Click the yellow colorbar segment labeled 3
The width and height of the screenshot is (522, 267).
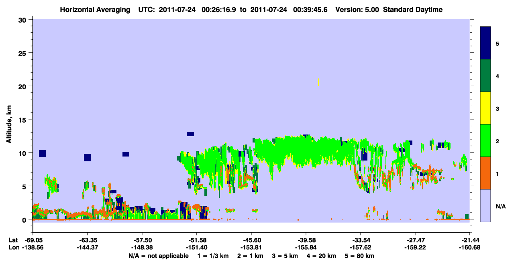485,108
